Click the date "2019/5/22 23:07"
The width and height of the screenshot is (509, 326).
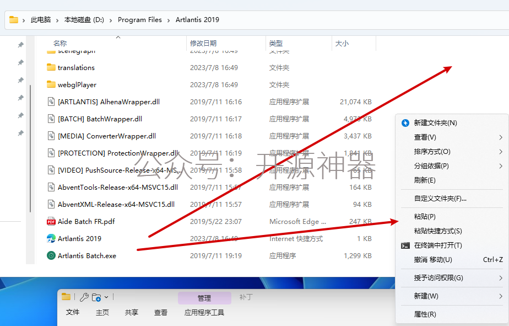pyautogui.click(x=216, y=222)
